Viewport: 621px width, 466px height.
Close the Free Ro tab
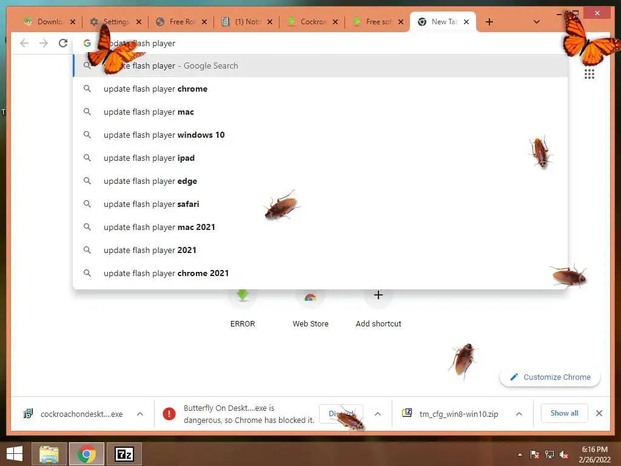coord(204,22)
